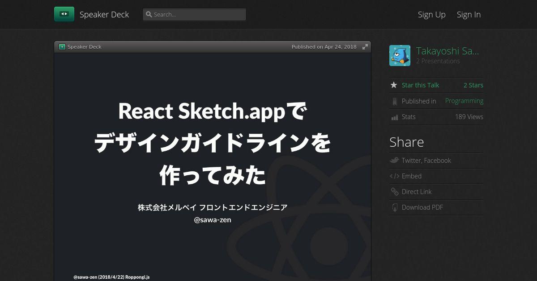537x281 pixels.
Task: Click the Speaker Deck label in slide header
Action: click(85, 47)
